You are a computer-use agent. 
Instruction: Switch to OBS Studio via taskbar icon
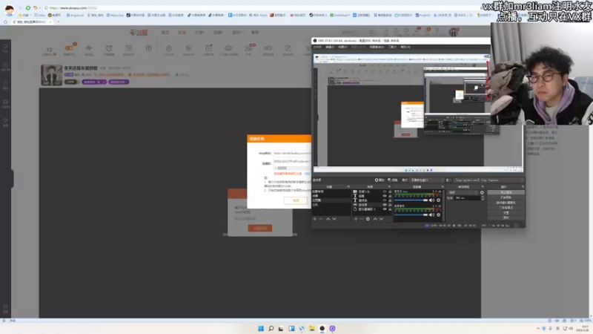click(322, 328)
